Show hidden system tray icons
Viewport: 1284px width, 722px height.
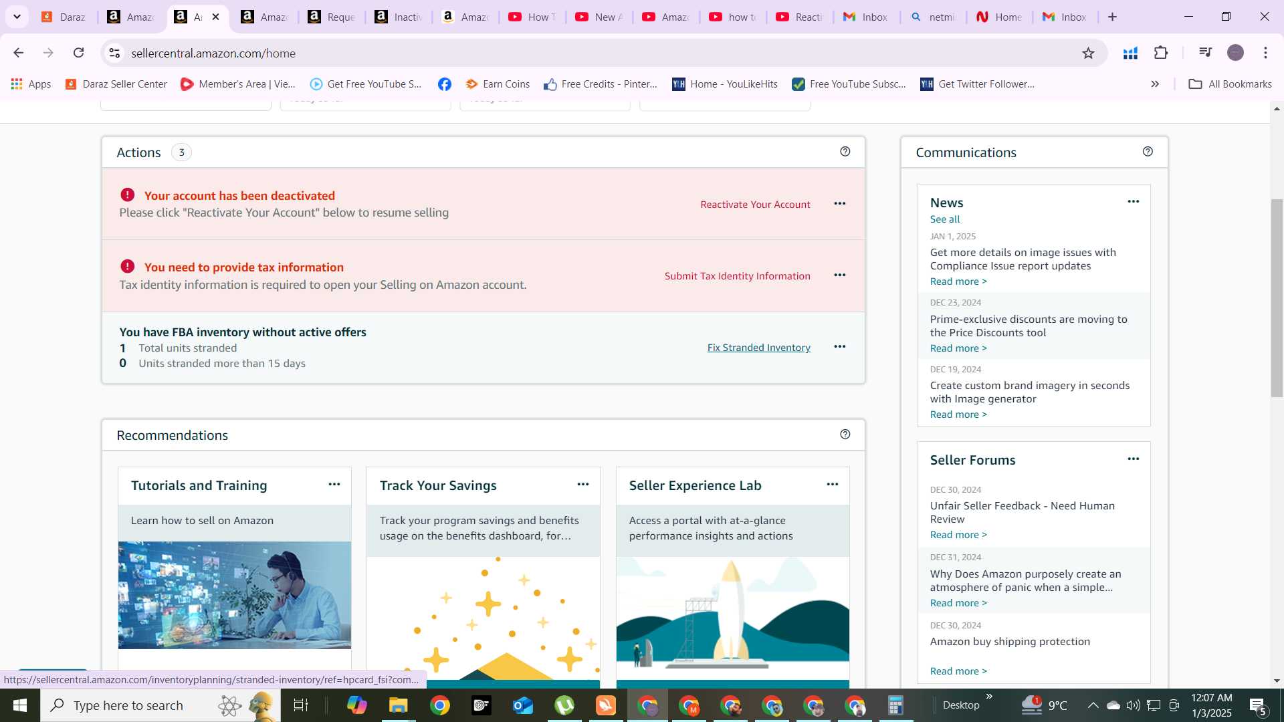click(1093, 705)
